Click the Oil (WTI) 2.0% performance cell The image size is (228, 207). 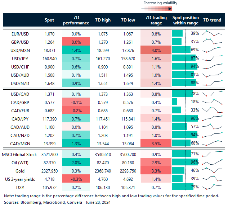point(76,162)
